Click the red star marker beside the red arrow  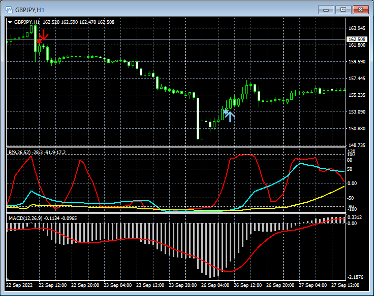39,42
